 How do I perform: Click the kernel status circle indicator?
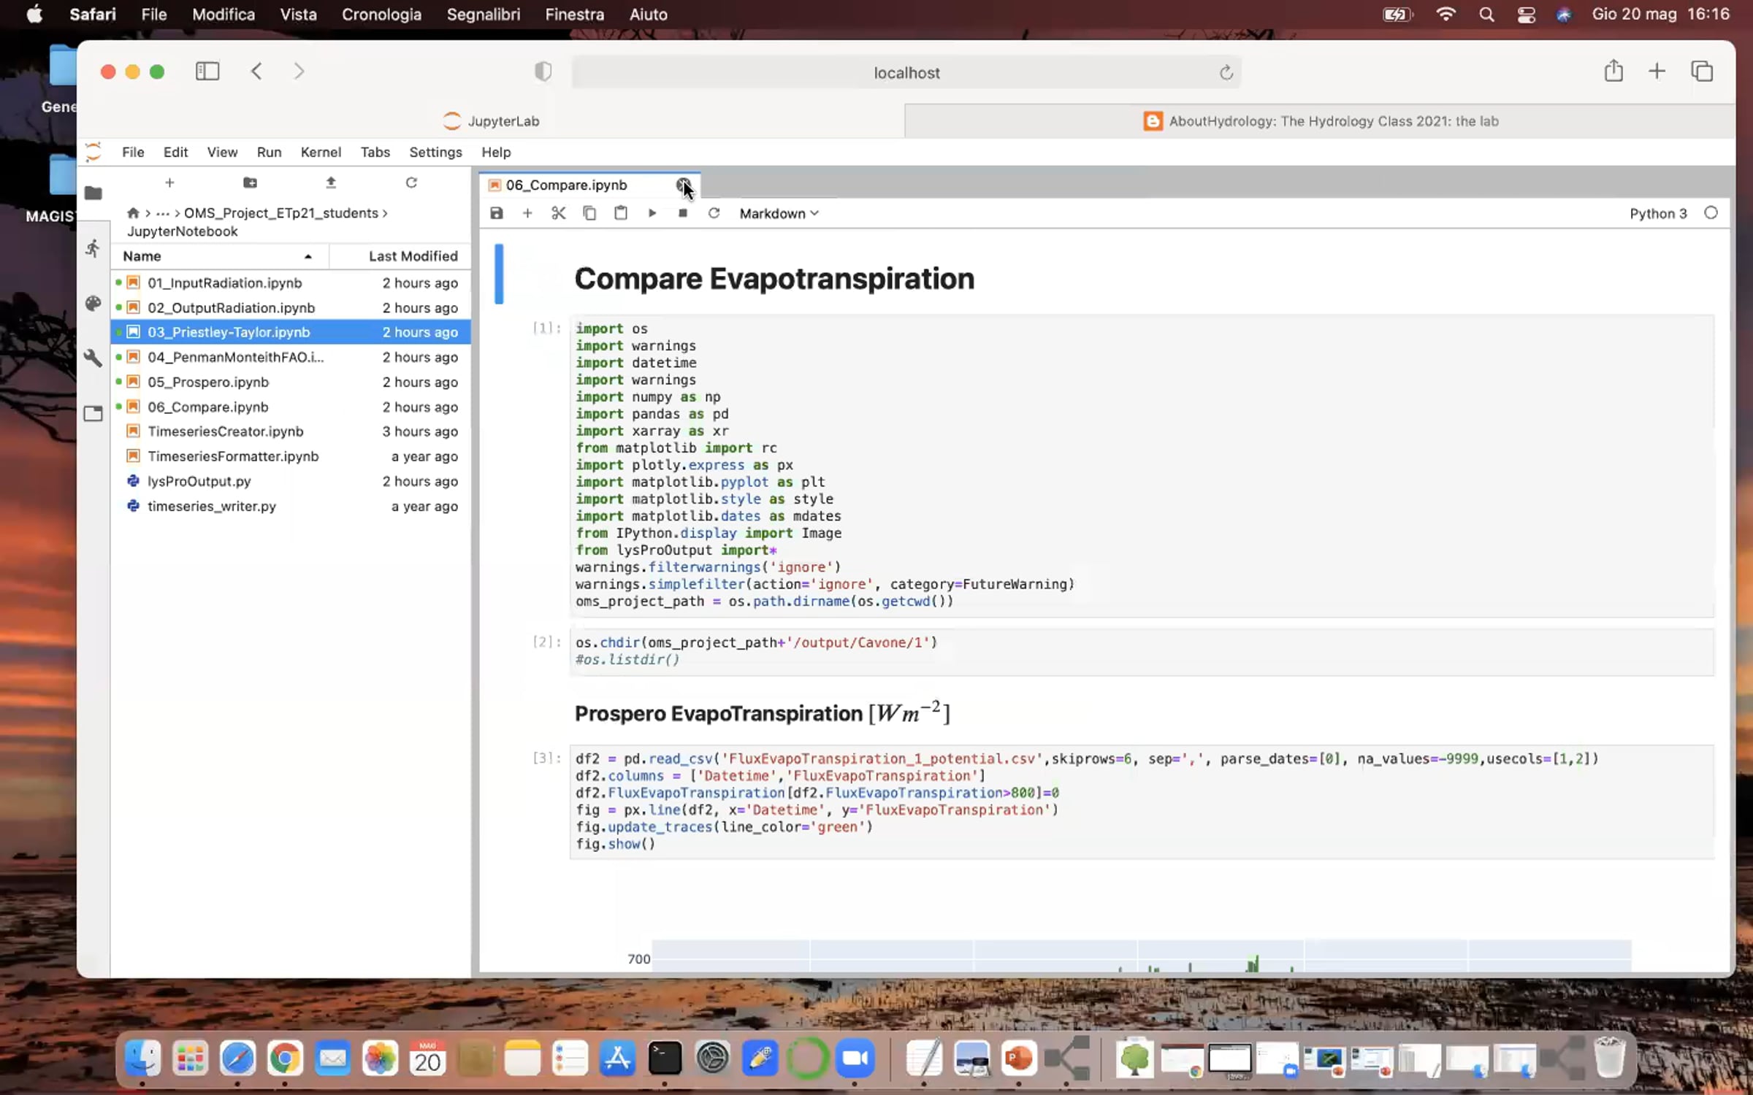(x=1711, y=213)
